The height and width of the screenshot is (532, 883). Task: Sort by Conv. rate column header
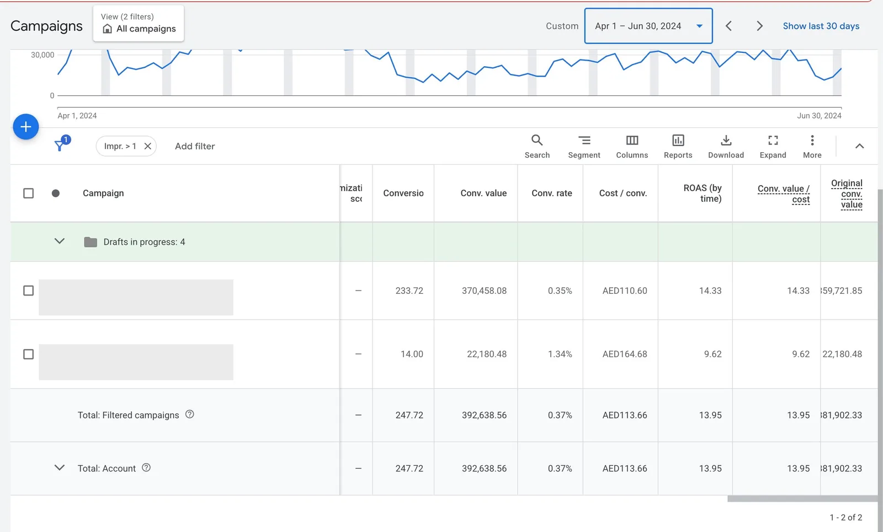551,193
